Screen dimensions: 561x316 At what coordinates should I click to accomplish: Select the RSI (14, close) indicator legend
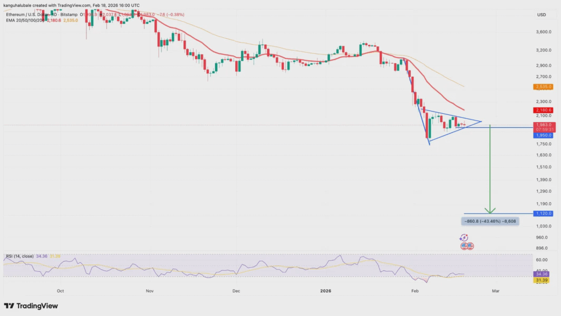(x=20, y=256)
